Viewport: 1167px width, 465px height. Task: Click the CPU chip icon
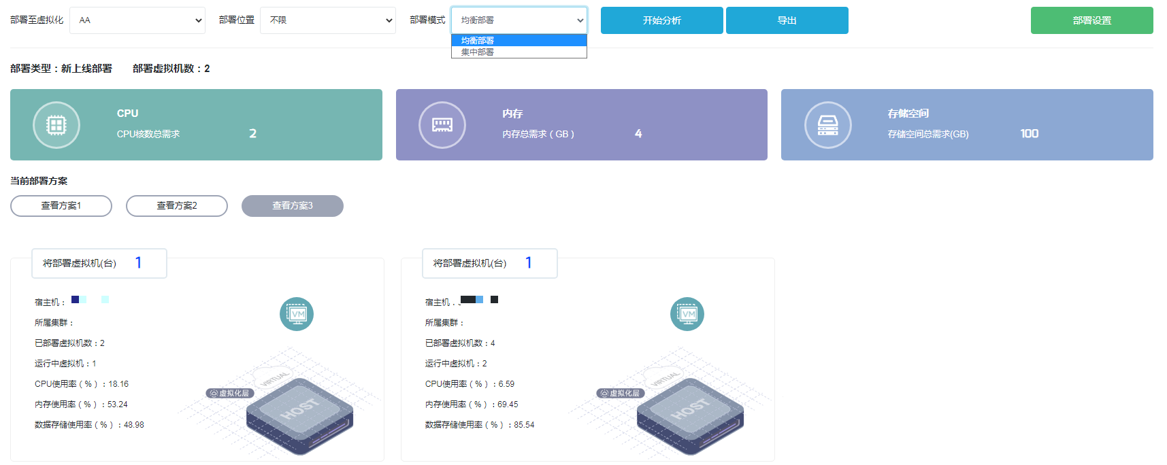tap(56, 125)
